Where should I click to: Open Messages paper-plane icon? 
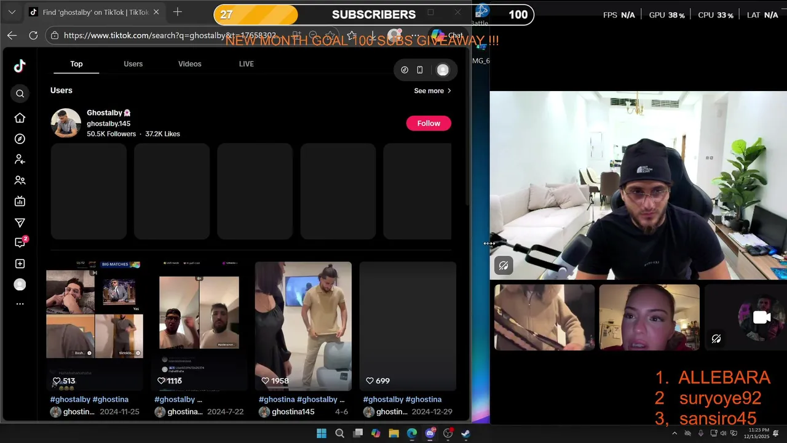tap(20, 222)
